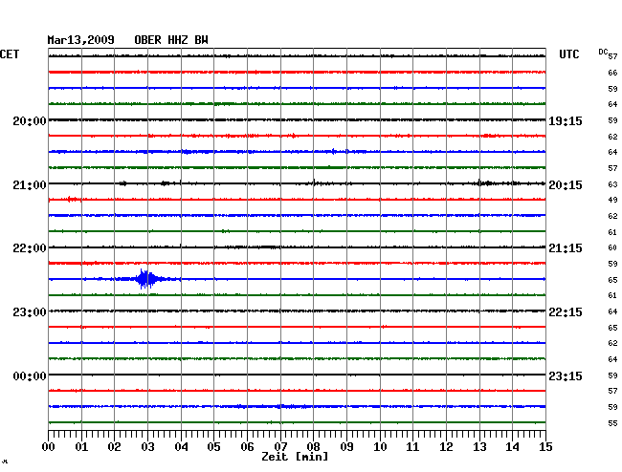Select minute 04 on the time axis
This screenshot has height=472, width=622.
(181, 447)
